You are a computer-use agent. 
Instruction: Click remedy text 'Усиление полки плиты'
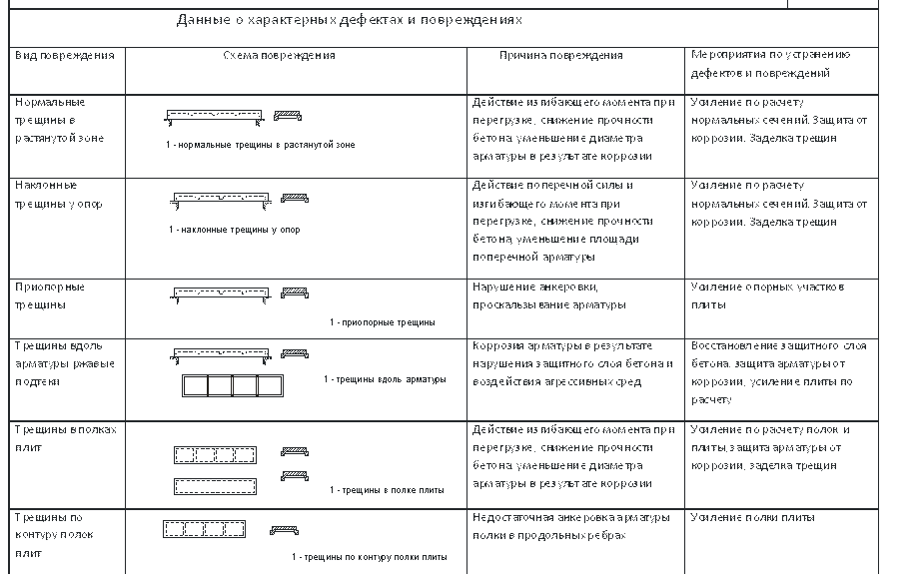coord(753,517)
